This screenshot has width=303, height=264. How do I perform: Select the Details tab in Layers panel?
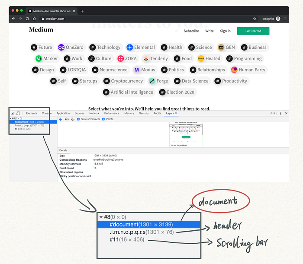63,150
